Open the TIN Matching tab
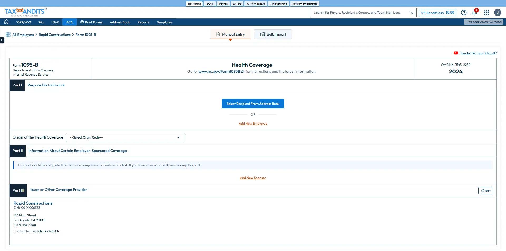The height and width of the screenshot is (251, 506). 278,4
